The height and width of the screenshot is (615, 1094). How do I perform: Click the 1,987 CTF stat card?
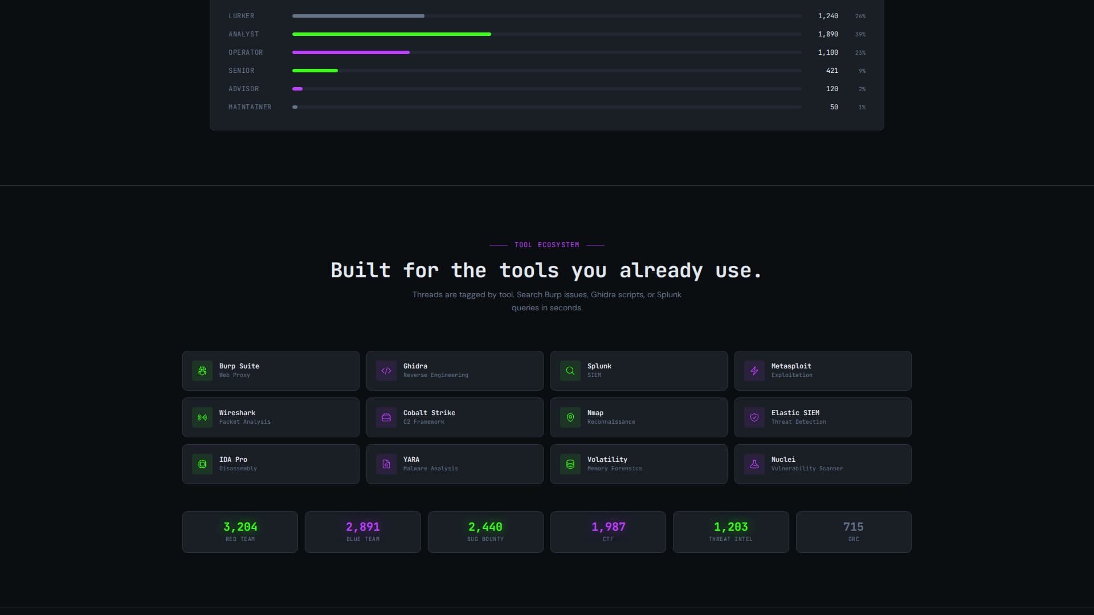pyautogui.click(x=608, y=532)
